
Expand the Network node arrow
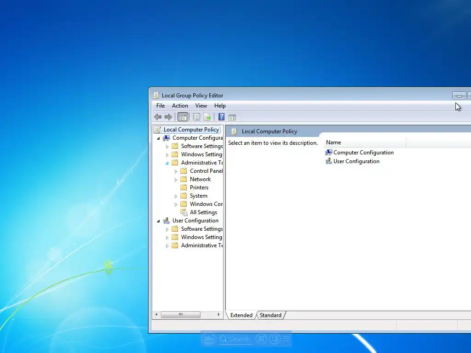[x=176, y=180]
